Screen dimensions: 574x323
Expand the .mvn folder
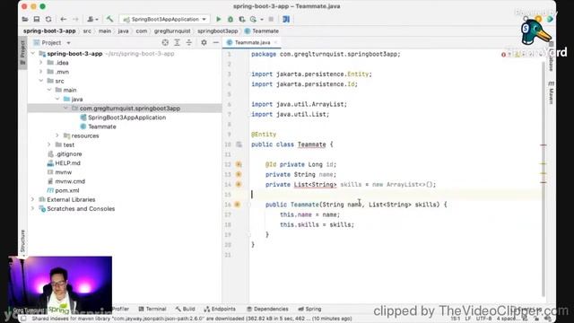(x=41, y=72)
